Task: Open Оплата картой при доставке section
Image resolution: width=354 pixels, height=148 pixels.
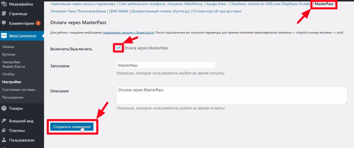Action: click(217, 11)
